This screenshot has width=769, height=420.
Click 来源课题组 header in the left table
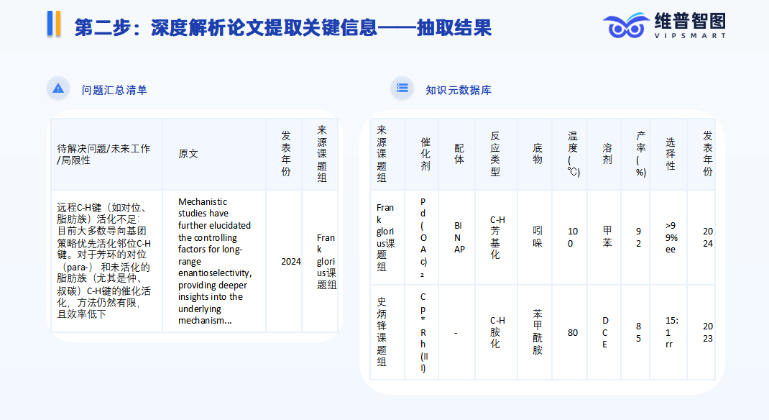pos(321,154)
